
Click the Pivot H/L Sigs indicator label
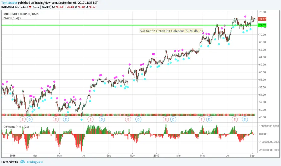coord(12,18)
